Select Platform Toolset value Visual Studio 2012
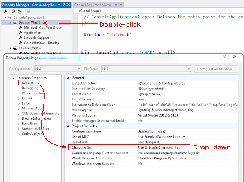The height and width of the screenshot is (182, 244). point(158,115)
